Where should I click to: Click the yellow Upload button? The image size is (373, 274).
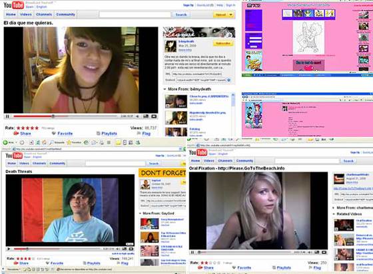(220, 15)
